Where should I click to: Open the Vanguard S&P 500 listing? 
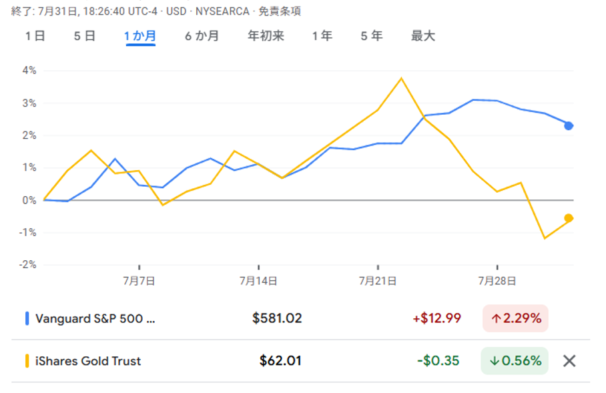point(95,318)
